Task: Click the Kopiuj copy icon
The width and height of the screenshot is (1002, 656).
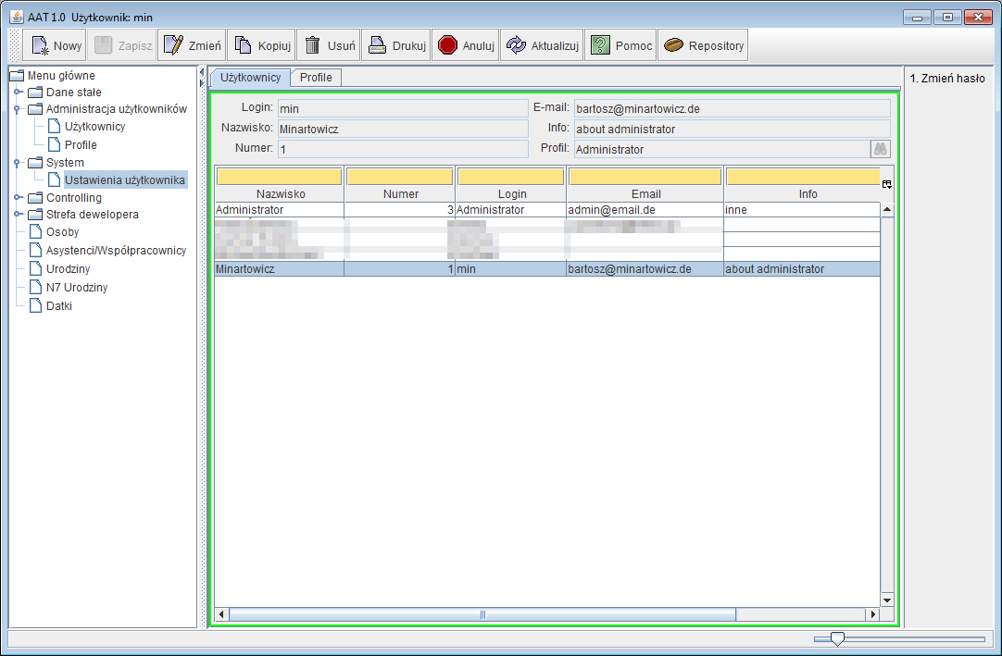Action: pyautogui.click(x=243, y=45)
